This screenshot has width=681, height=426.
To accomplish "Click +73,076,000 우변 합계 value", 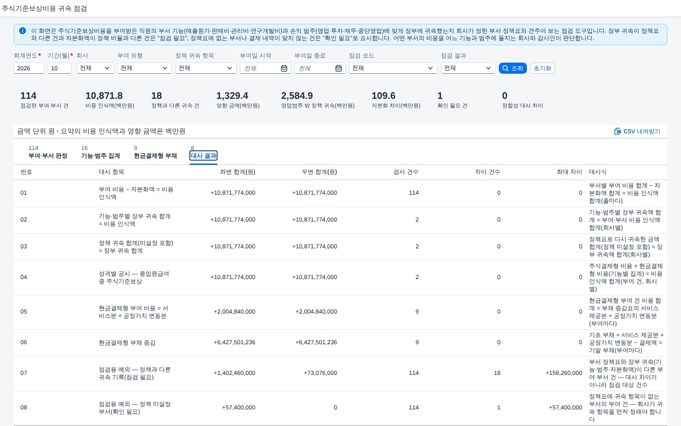I will [320, 373].
